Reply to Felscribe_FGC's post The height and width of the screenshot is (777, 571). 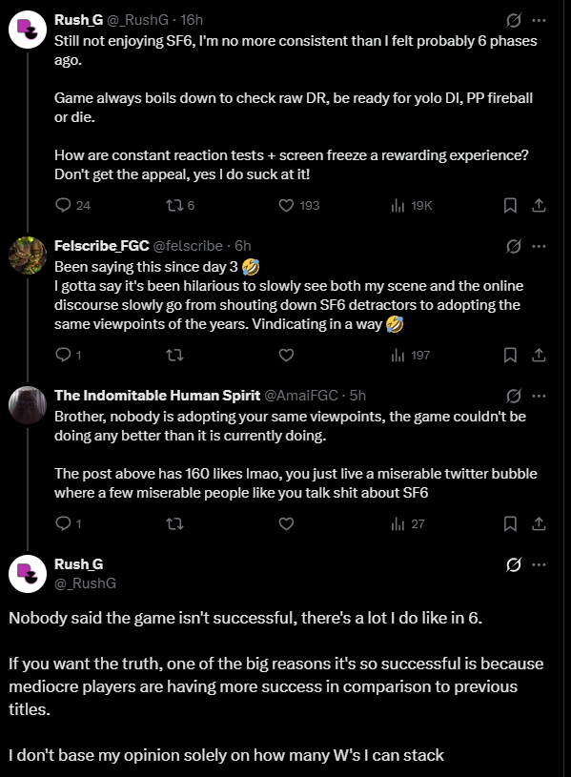[68, 355]
